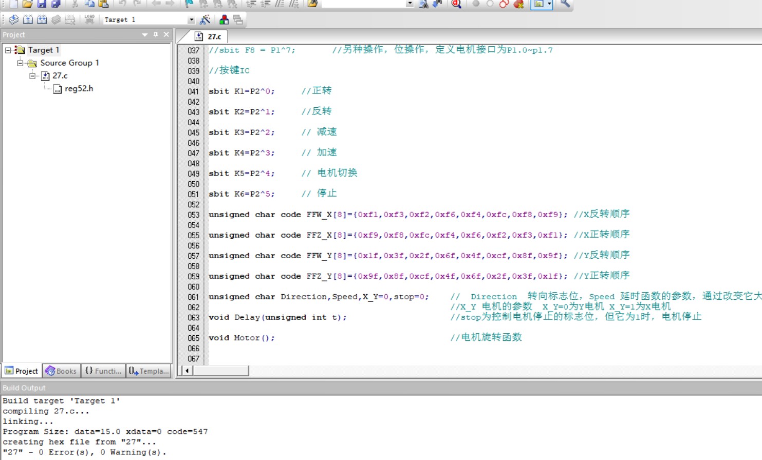Toggle the Window layout button
This screenshot has height=460, width=762.
pos(538,4)
